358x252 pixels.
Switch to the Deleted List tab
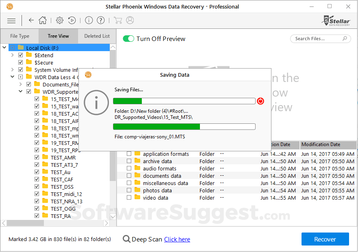pyautogui.click(x=96, y=36)
